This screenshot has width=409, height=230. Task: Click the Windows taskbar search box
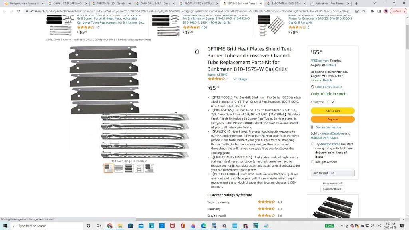[x=47, y=226]
